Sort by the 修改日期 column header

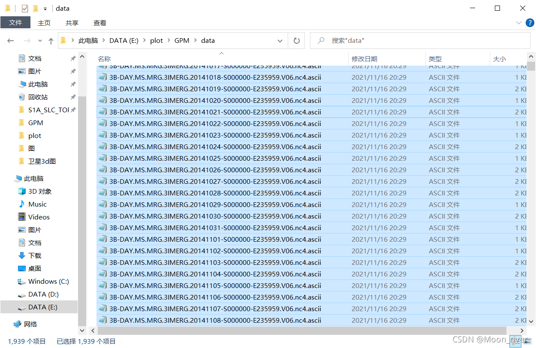tap(364, 59)
